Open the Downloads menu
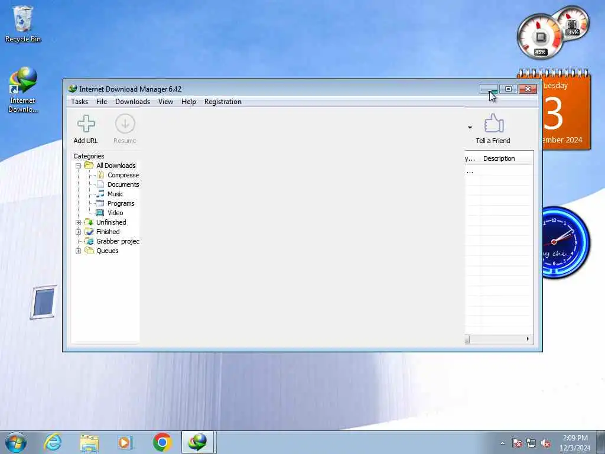 (132, 102)
